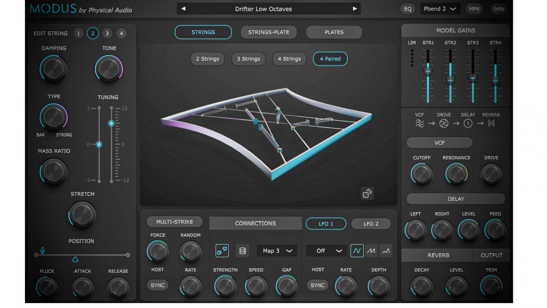Click the STR3 gain fader

tap(473, 78)
